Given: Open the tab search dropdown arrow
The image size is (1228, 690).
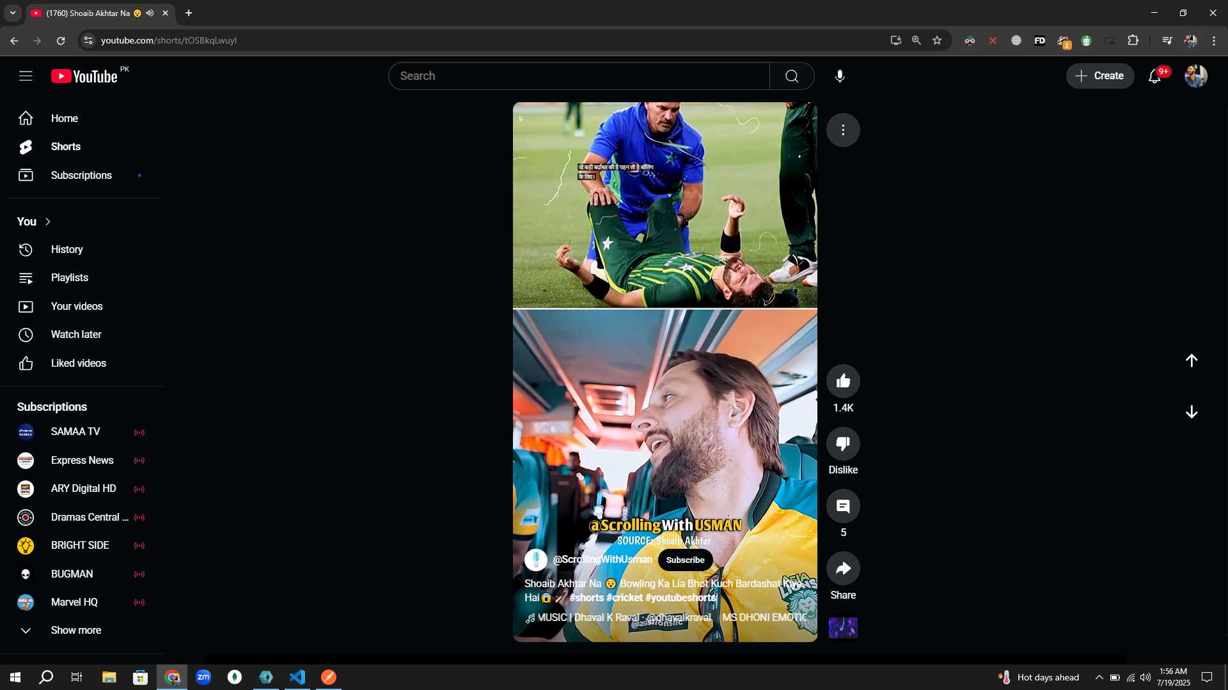Looking at the screenshot, I should 13,13.
